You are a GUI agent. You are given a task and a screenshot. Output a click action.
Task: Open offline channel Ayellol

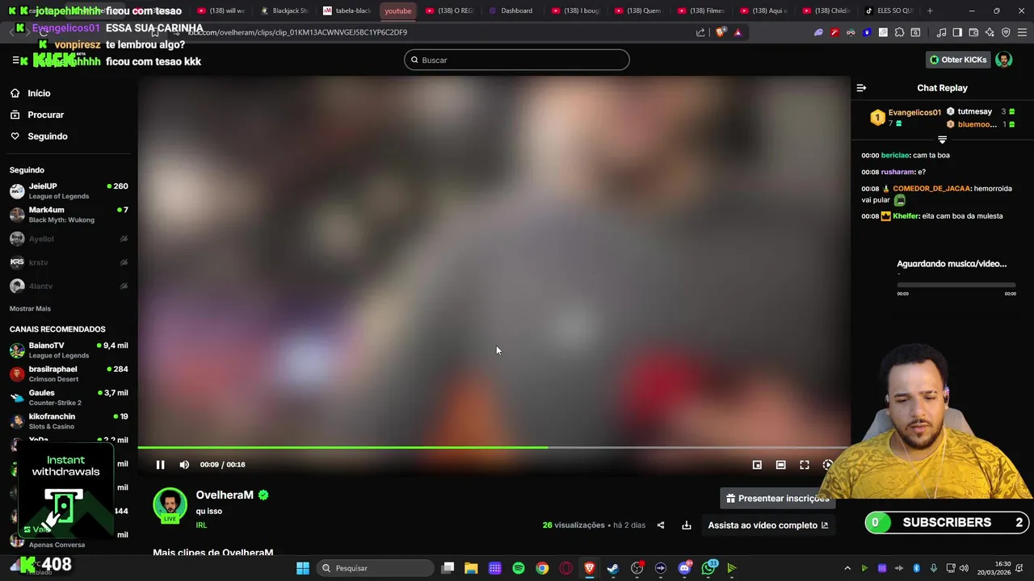pyautogui.click(x=69, y=239)
